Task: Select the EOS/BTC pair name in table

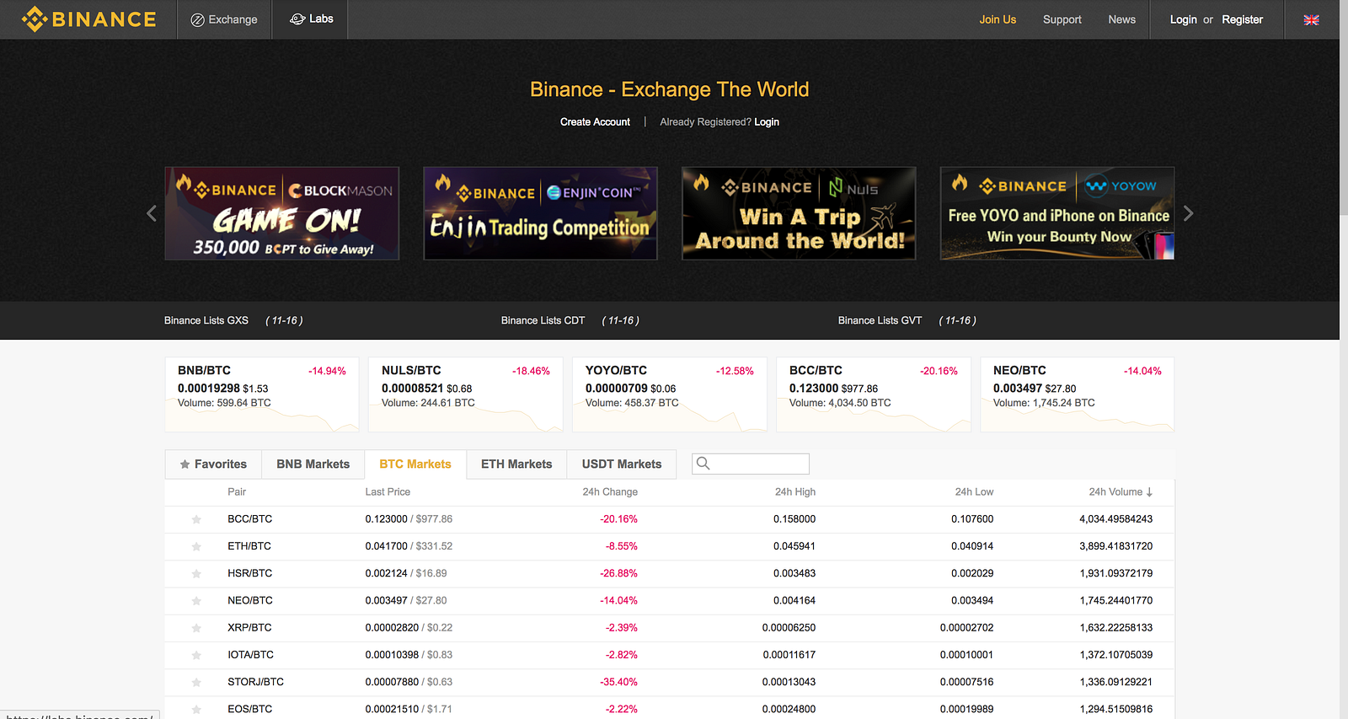Action: point(250,709)
